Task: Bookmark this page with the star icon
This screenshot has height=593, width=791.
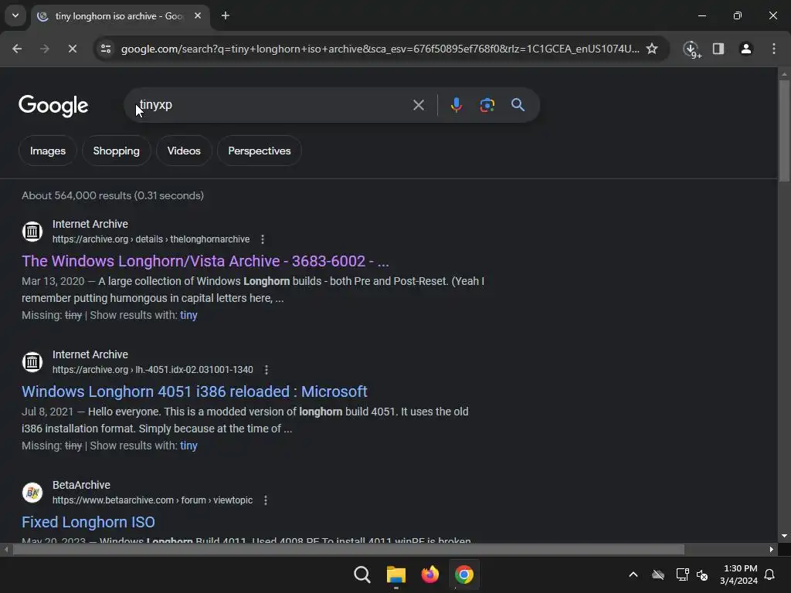Action: 652,49
